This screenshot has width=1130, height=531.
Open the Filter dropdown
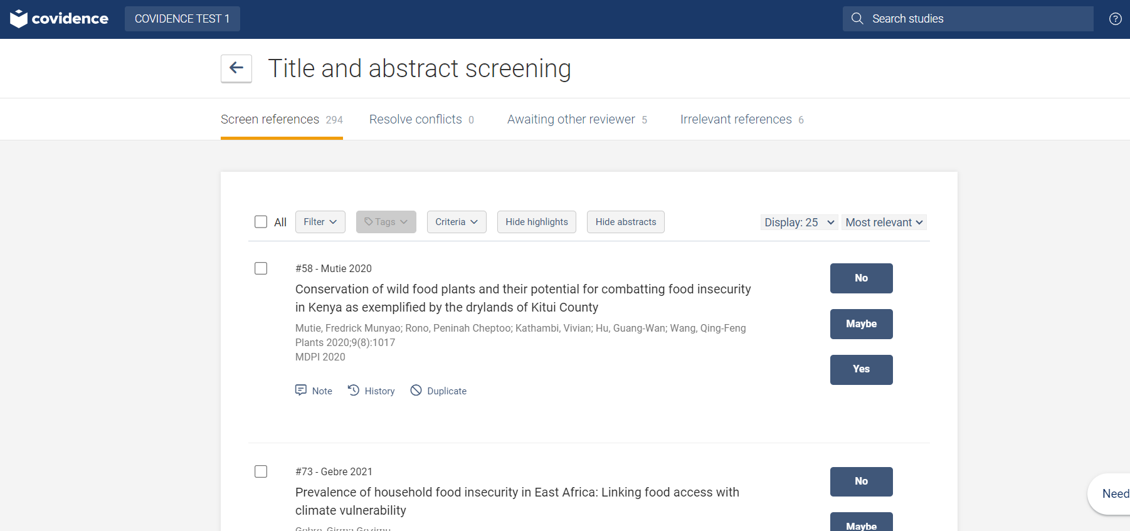320,222
